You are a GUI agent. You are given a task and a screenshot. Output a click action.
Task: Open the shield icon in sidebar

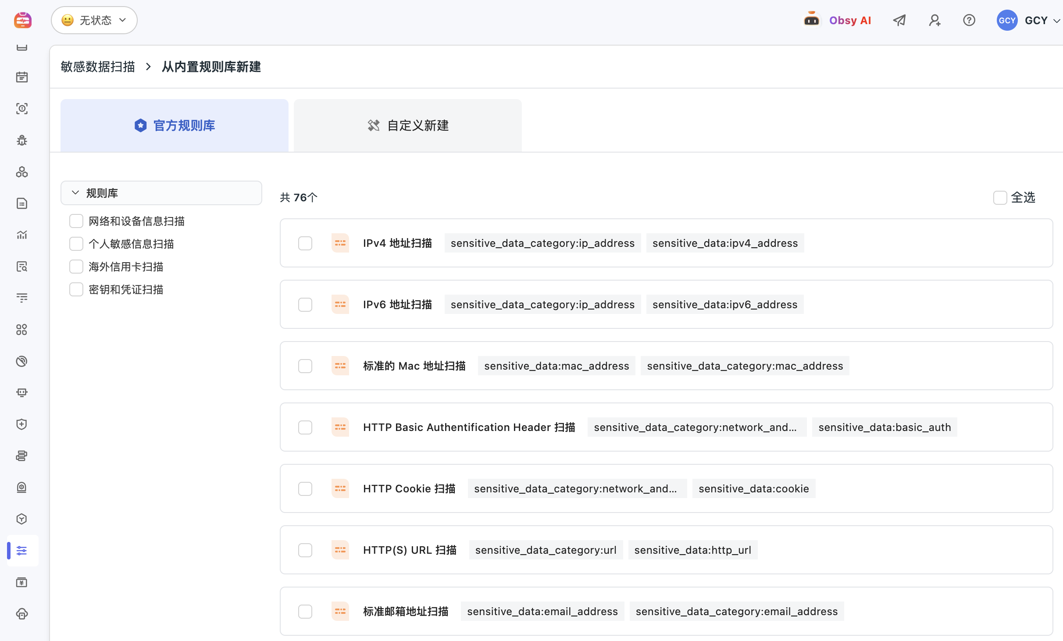point(22,424)
